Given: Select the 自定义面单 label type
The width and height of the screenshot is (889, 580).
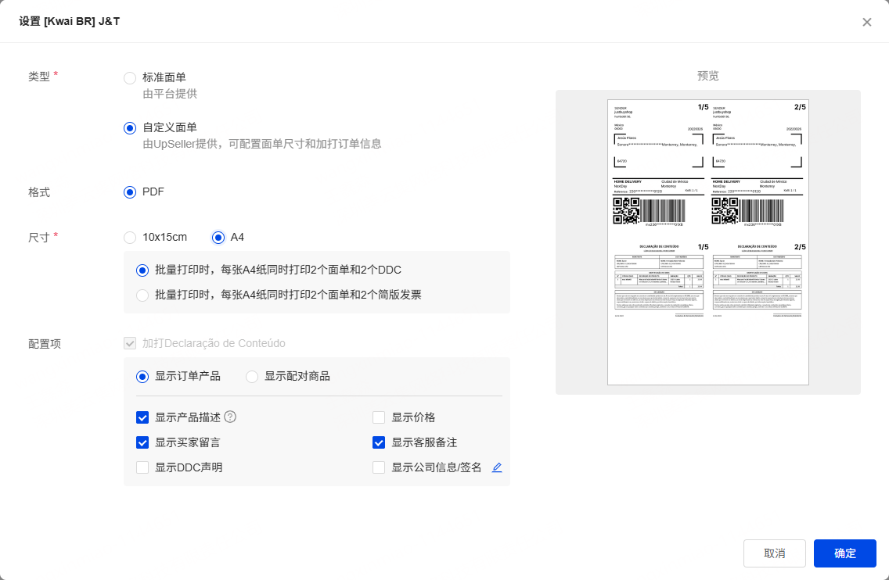Looking at the screenshot, I should 130,128.
